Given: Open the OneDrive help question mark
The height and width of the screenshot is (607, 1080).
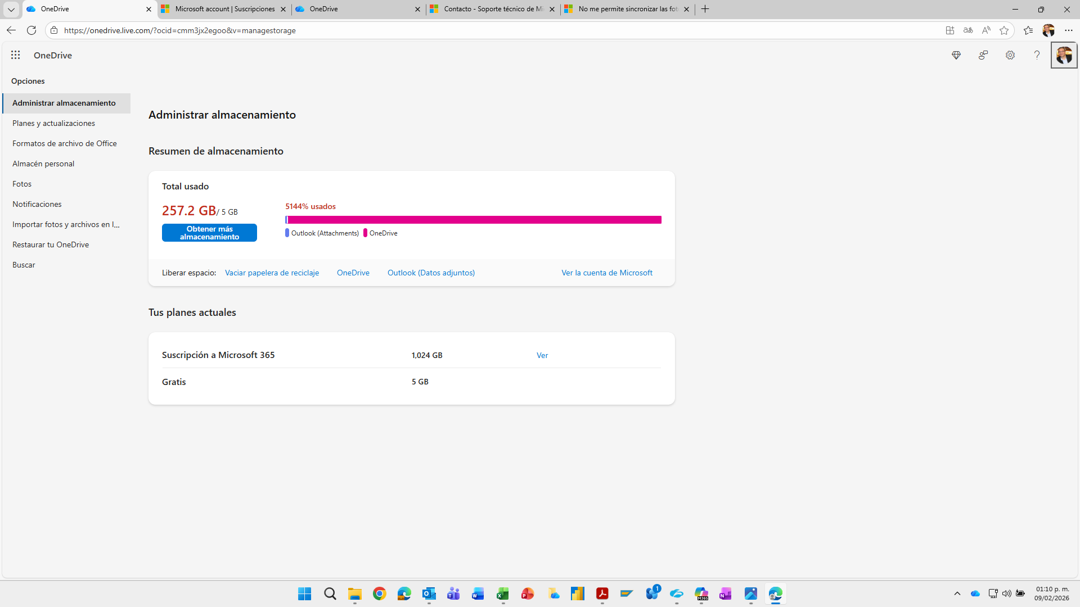Looking at the screenshot, I should pos(1037,55).
